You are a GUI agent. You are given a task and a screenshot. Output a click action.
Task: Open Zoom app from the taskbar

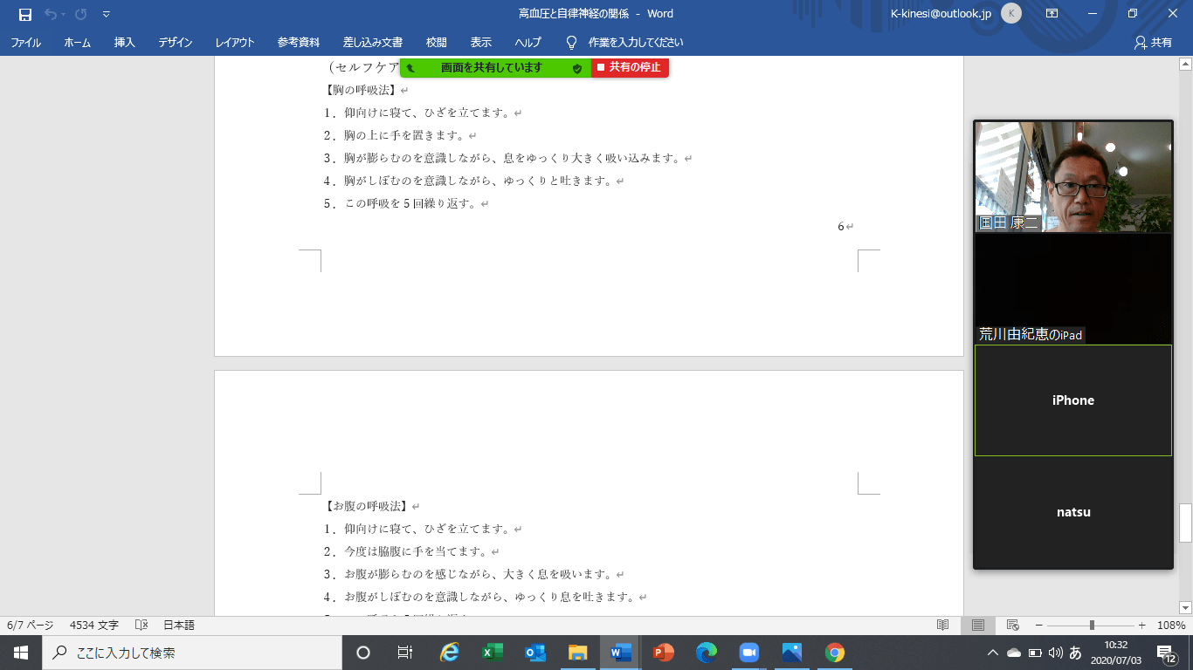(x=748, y=653)
